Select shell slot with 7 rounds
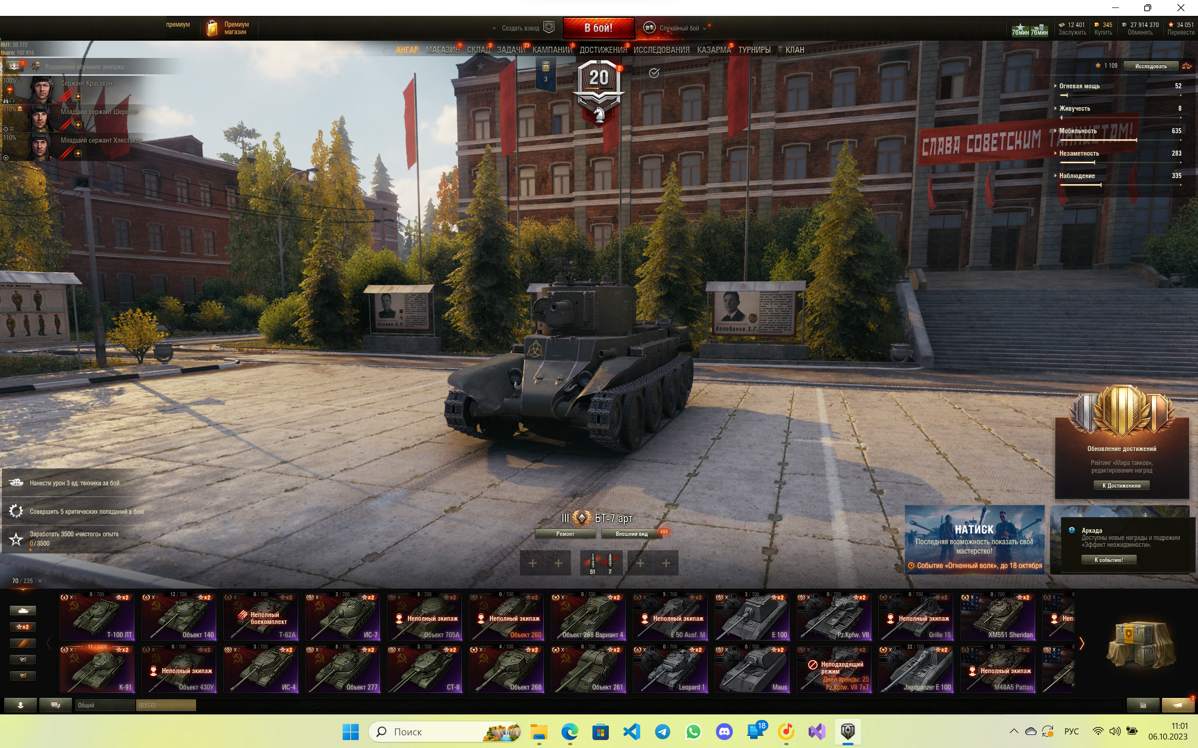Viewport: 1198px width, 748px height. [x=610, y=563]
